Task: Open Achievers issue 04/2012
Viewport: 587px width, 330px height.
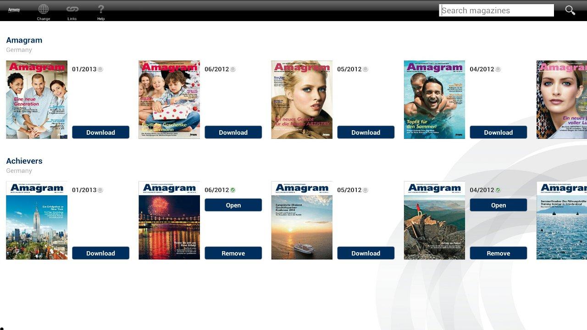Action: [x=498, y=205]
